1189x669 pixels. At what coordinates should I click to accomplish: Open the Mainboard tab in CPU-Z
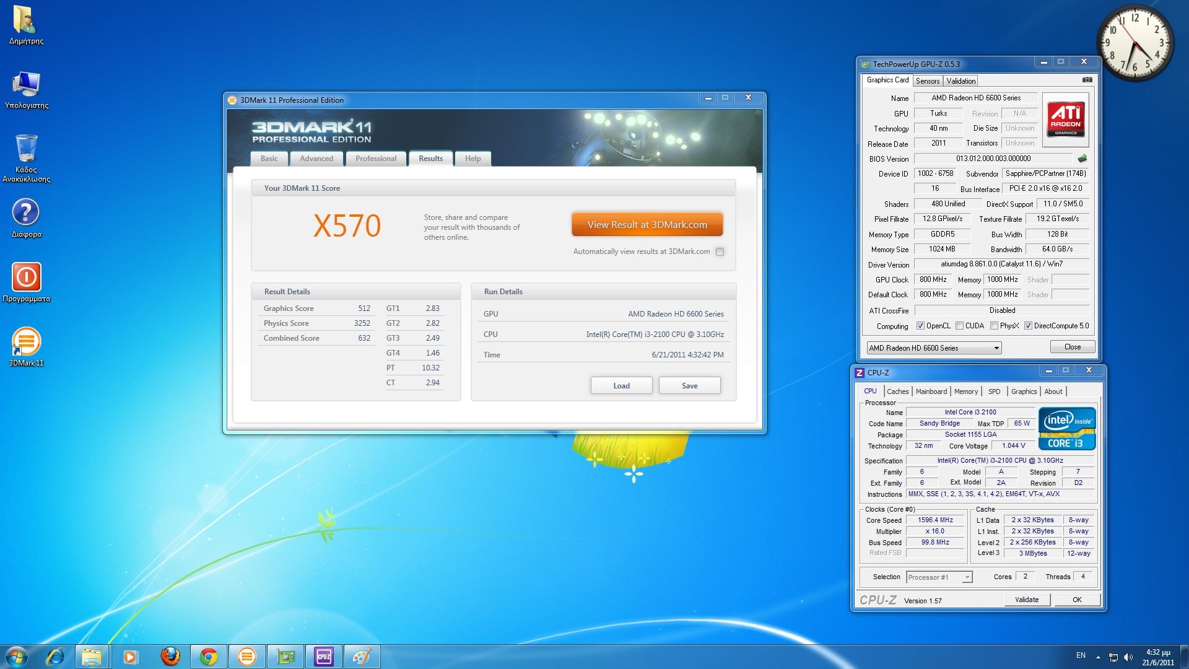[x=931, y=391]
